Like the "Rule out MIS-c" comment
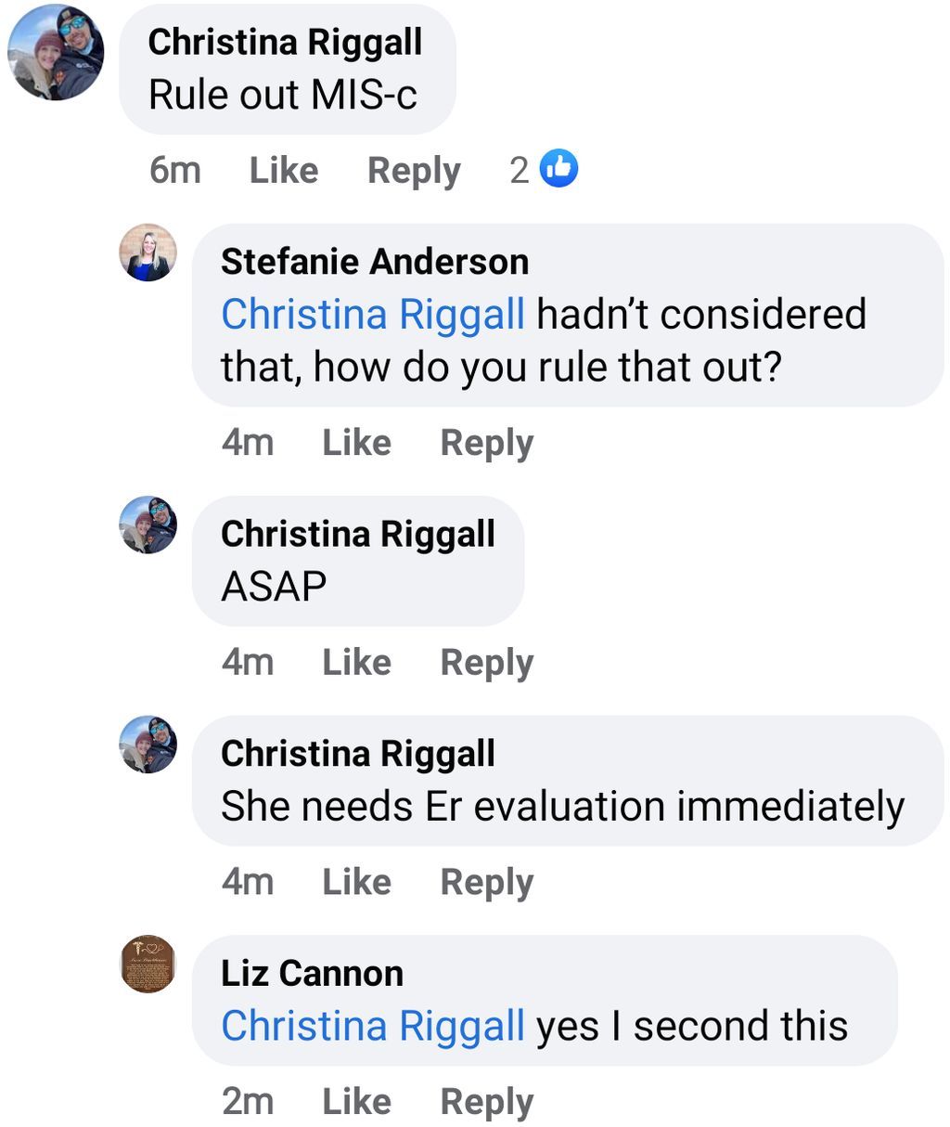Viewport: 950px width, 1127px height. 284,171
